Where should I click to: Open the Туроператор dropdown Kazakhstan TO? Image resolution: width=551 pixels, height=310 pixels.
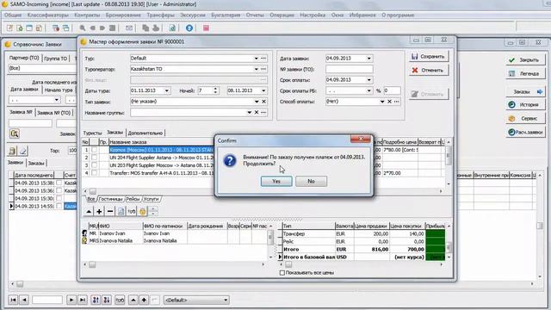[x=257, y=69]
